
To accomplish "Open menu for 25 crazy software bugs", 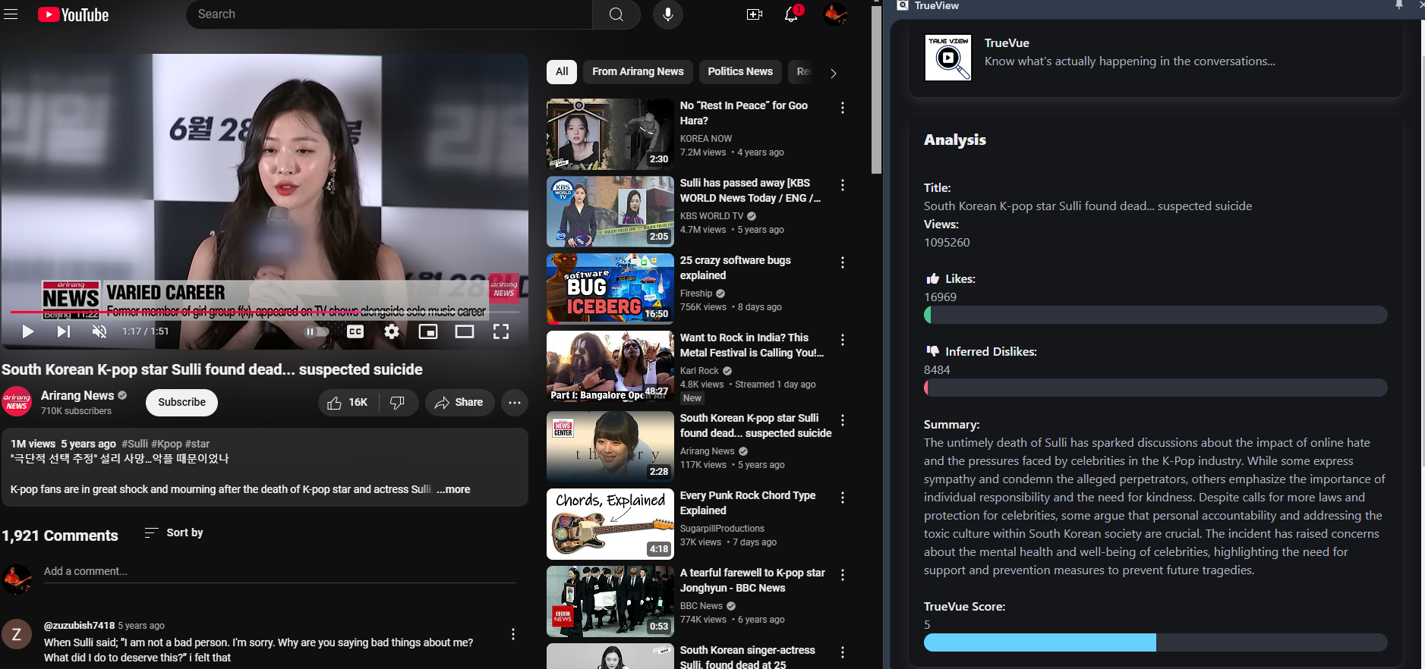I will tap(843, 262).
